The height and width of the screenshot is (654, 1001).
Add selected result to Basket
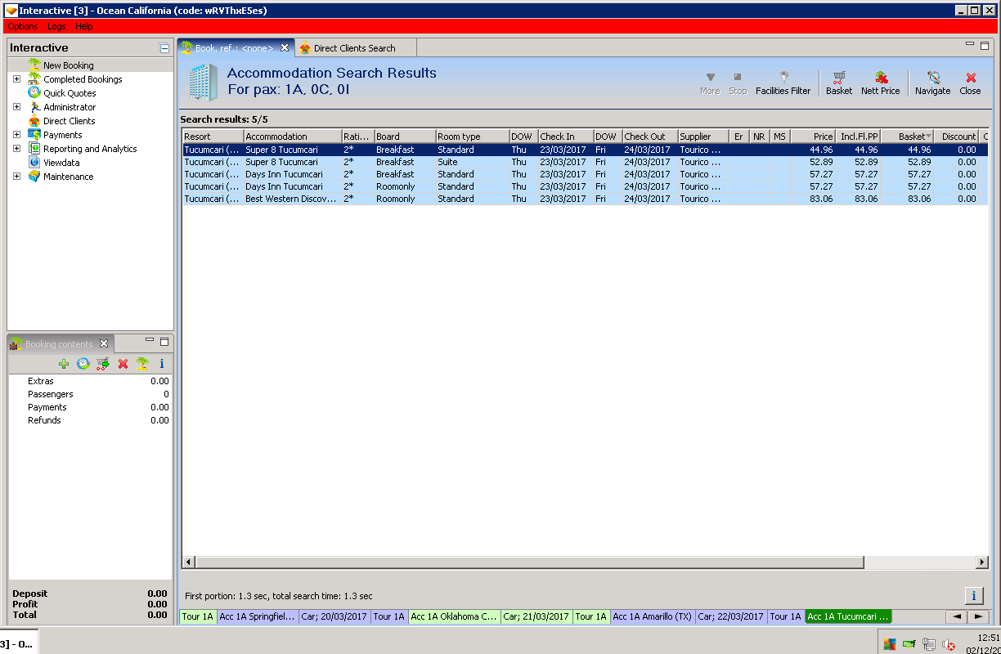(x=838, y=82)
